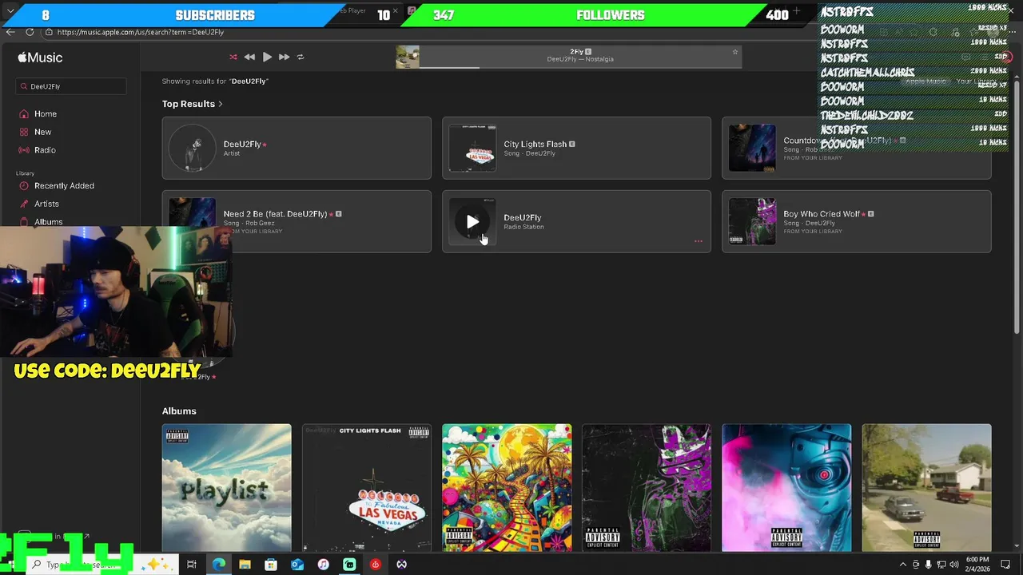Open Recently Added in library
Image resolution: width=1023 pixels, height=575 pixels.
click(x=64, y=185)
